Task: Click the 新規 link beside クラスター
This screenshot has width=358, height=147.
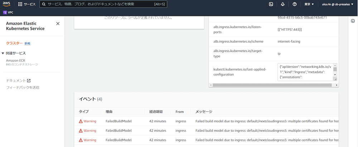Action: click(27, 44)
